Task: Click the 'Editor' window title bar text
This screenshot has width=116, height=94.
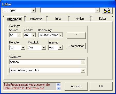Action: tap(6, 4)
